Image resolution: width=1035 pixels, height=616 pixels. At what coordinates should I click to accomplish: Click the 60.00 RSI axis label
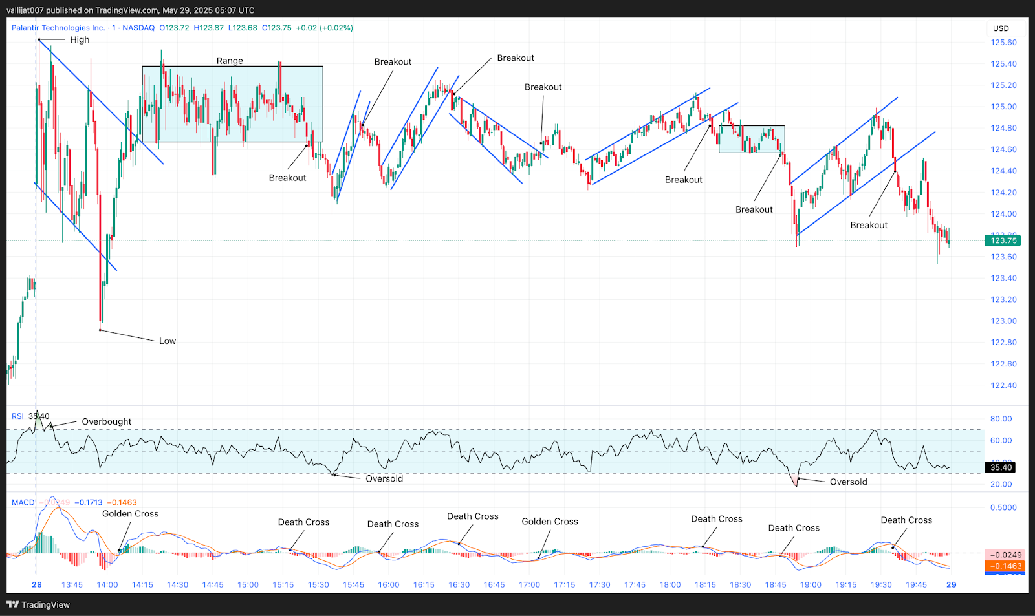pyautogui.click(x=1001, y=441)
